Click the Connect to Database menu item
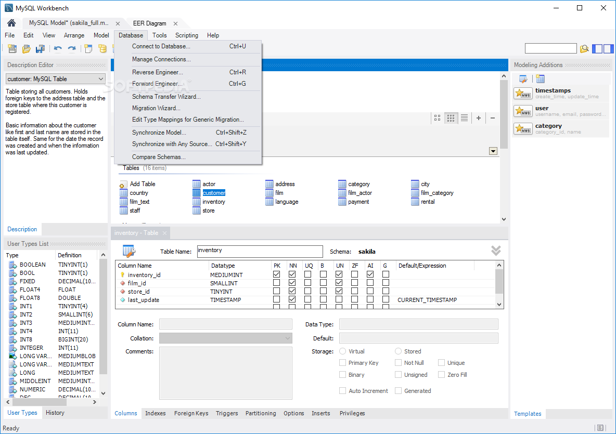The height and width of the screenshot is (434, 616). coord(161,46)
